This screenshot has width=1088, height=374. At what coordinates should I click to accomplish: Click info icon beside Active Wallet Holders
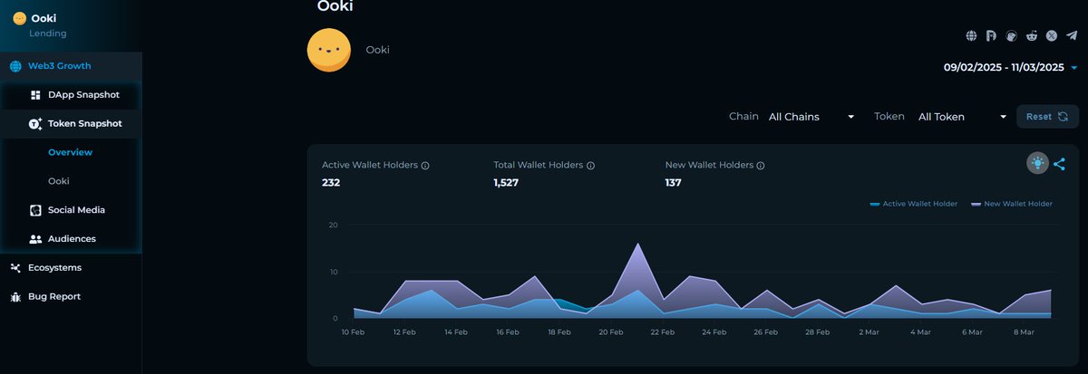[x=425, y=166]
